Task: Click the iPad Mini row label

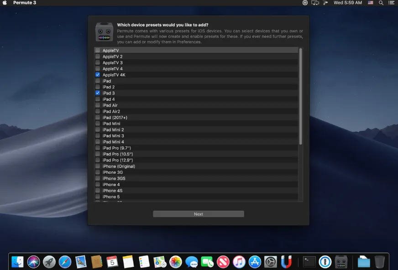Action: coord(111,124)
